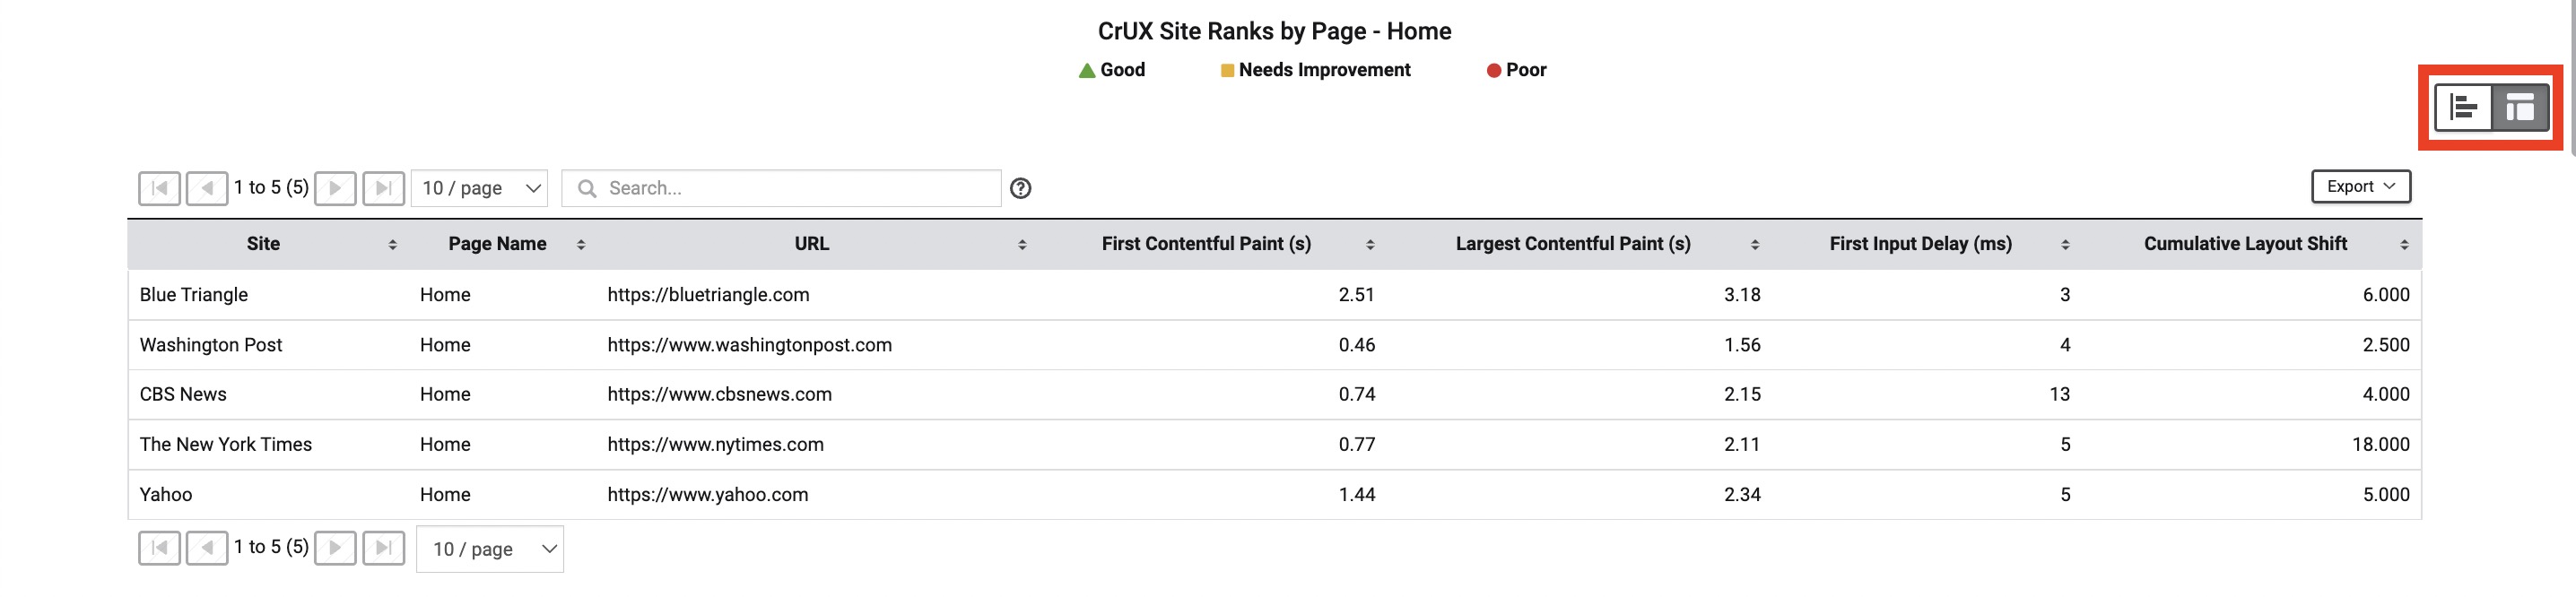Click the search help question icon
Viewport: 2576px width, 597px height.
point(1020,188)
